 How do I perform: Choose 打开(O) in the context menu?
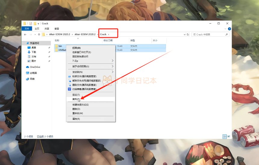[x=91, y=48]
